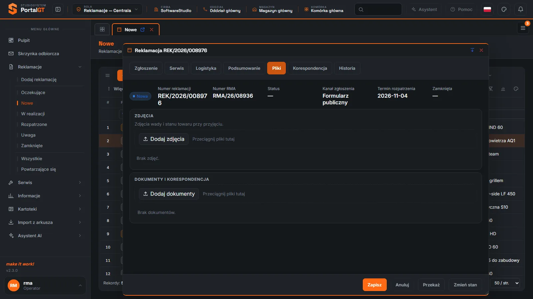Click the Anuluj button
This screenshot has width=533, height=299.
point(402,285)
